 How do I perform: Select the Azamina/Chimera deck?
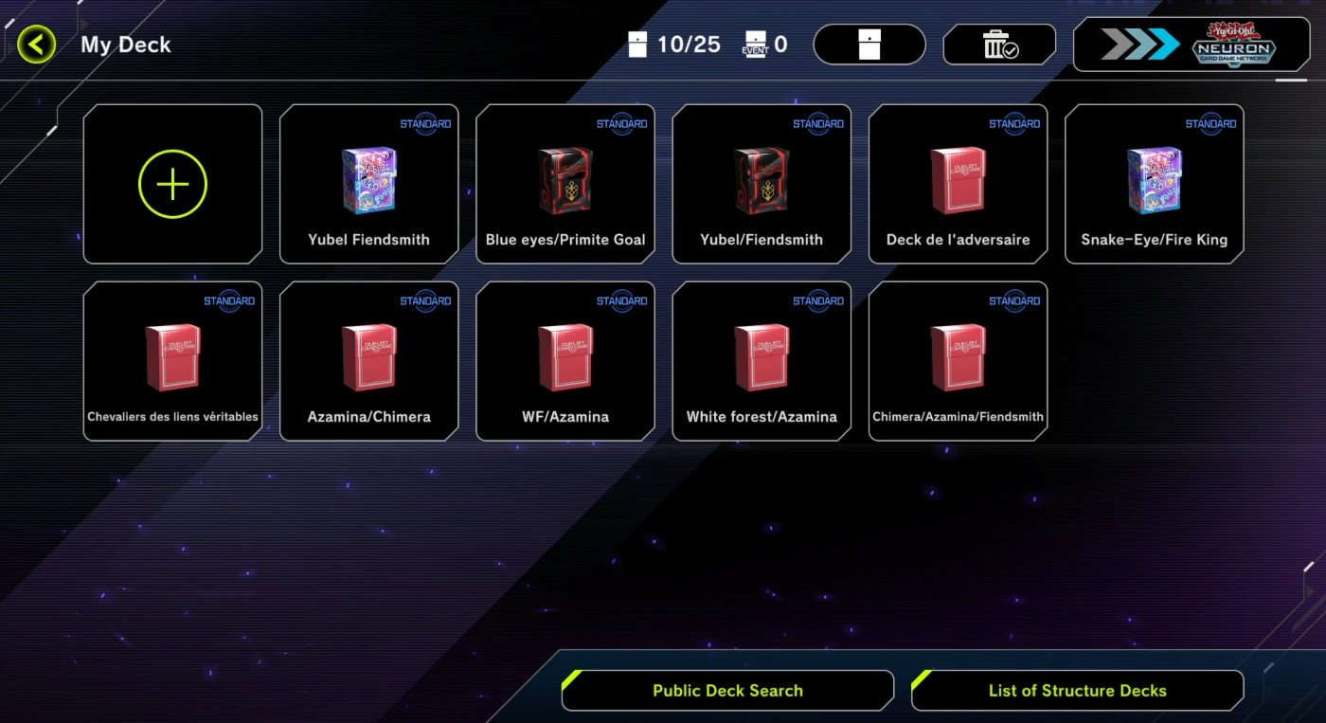(369, 361)
